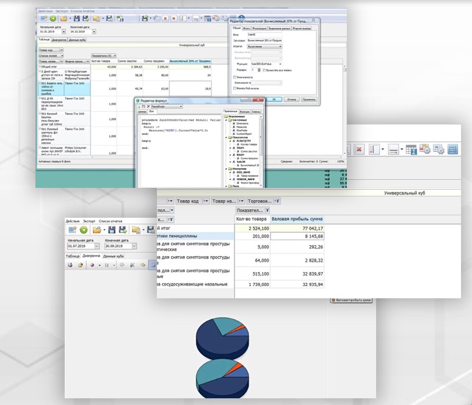The image size is (472, 405).
Task: Select 'Функции' tab in formula editor
Action: pos(244,112)
